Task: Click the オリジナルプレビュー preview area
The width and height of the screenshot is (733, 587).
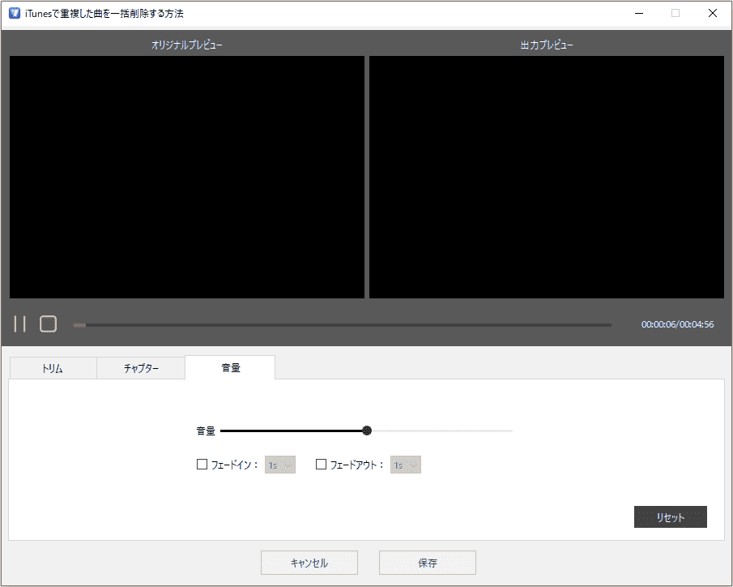Action: (x=186, y=176)
